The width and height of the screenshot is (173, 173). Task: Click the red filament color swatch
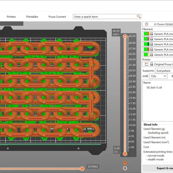(x=147, y=49)
